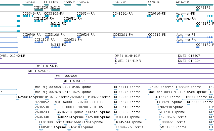Click the CG9616 gene label
Viewport: 214px width, 131px height.
(x=154, y=2)
